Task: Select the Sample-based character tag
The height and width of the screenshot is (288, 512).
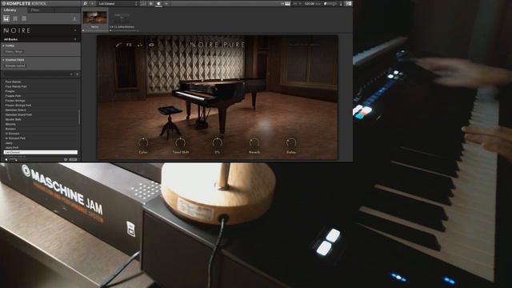Action: (15, 66)
